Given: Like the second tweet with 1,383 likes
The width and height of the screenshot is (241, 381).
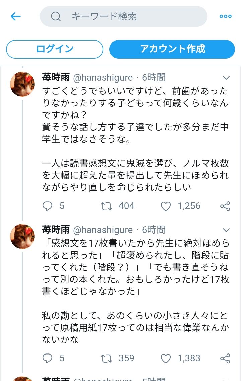Looking at the screenshot, I should coord(166,359).
